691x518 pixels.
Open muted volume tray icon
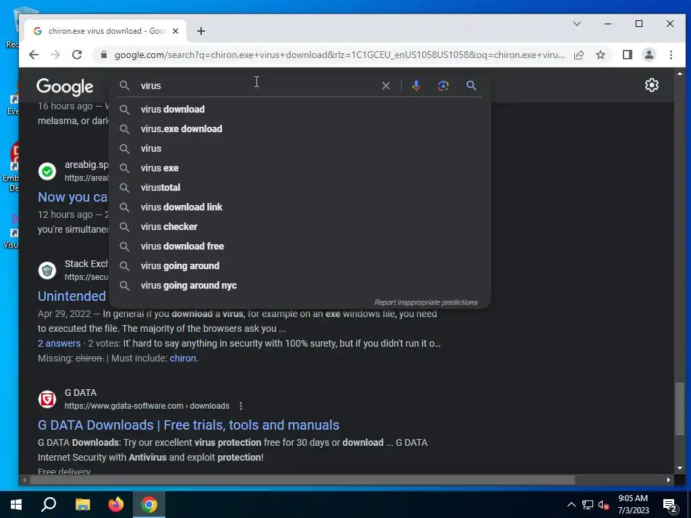[x=604, y=505]
